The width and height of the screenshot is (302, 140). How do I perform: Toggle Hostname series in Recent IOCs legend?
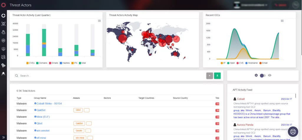click(252, 63)
